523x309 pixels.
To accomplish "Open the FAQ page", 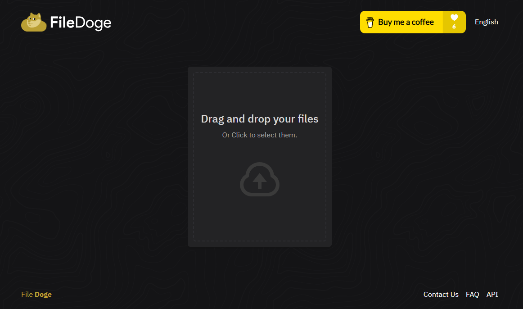I will point(472,295).
